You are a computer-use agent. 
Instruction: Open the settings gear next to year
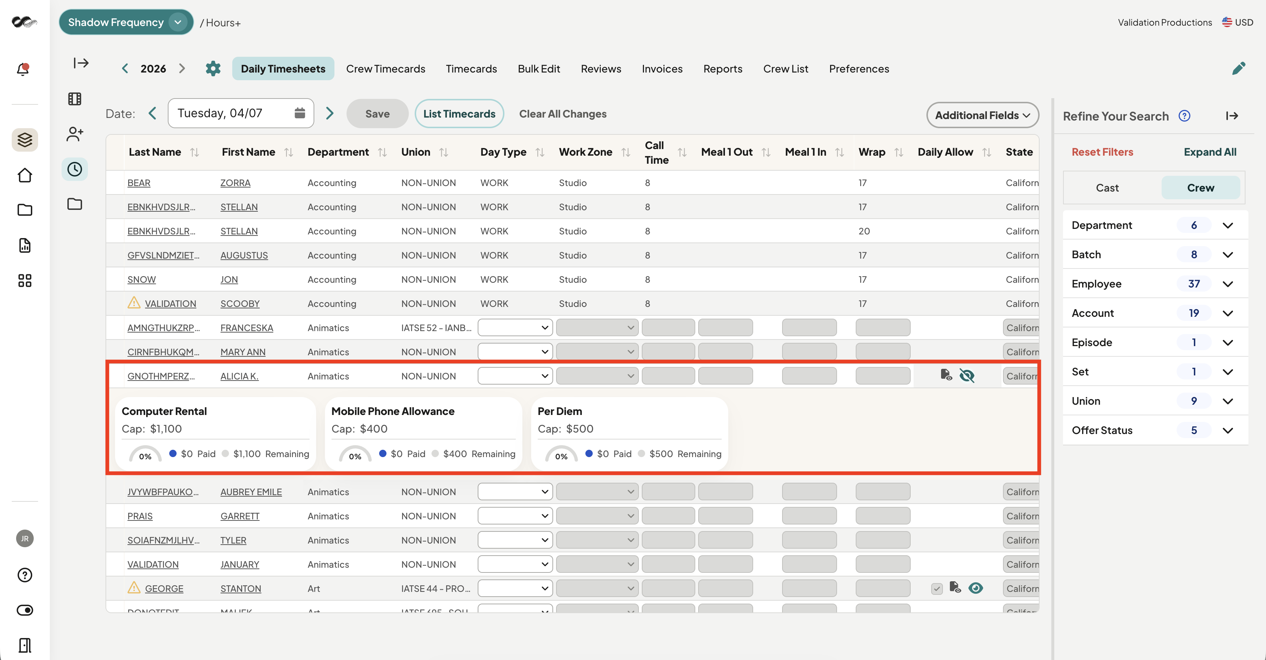tap(213, 68)
